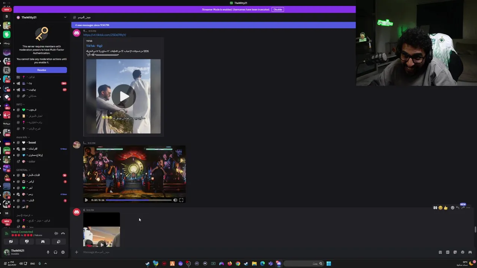Switch the ENG language indicator
Screen dimensions: 477x268
(x=32, y=264)
